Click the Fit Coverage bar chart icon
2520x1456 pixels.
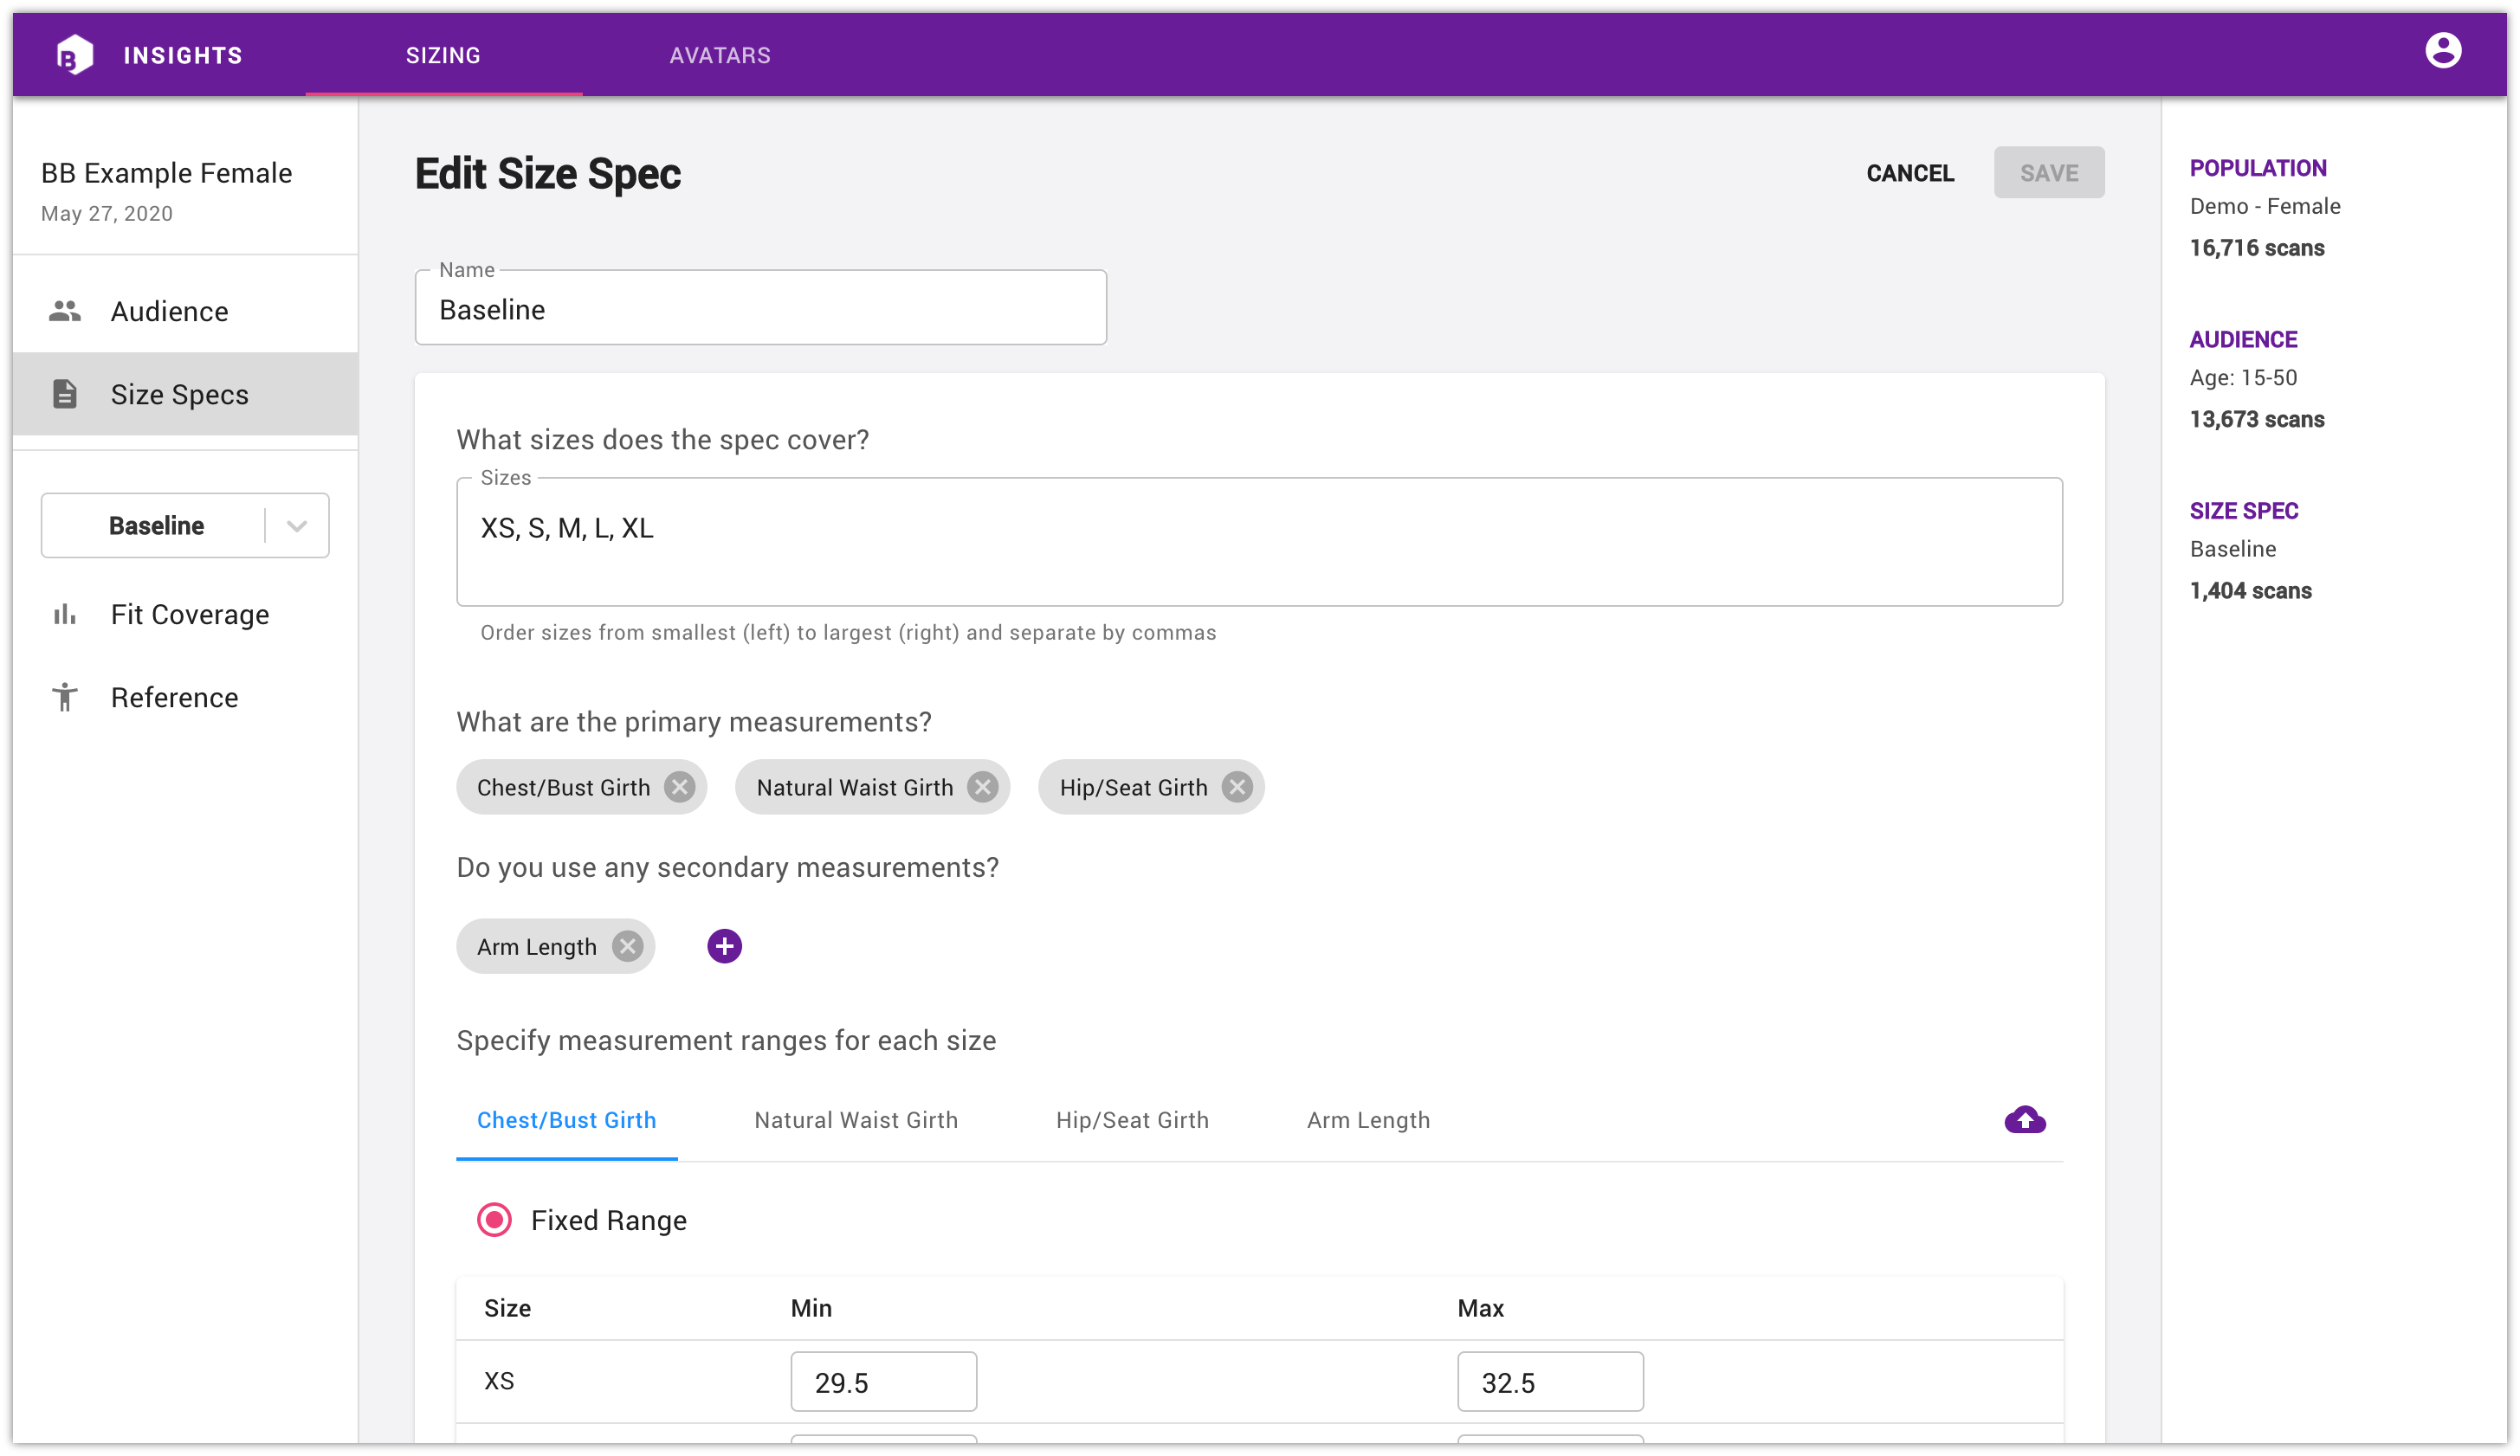65,614
